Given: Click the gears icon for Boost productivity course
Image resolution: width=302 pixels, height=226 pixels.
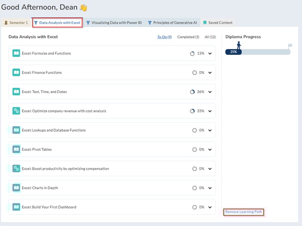Looking at the screenshot, I should point(16,169).
